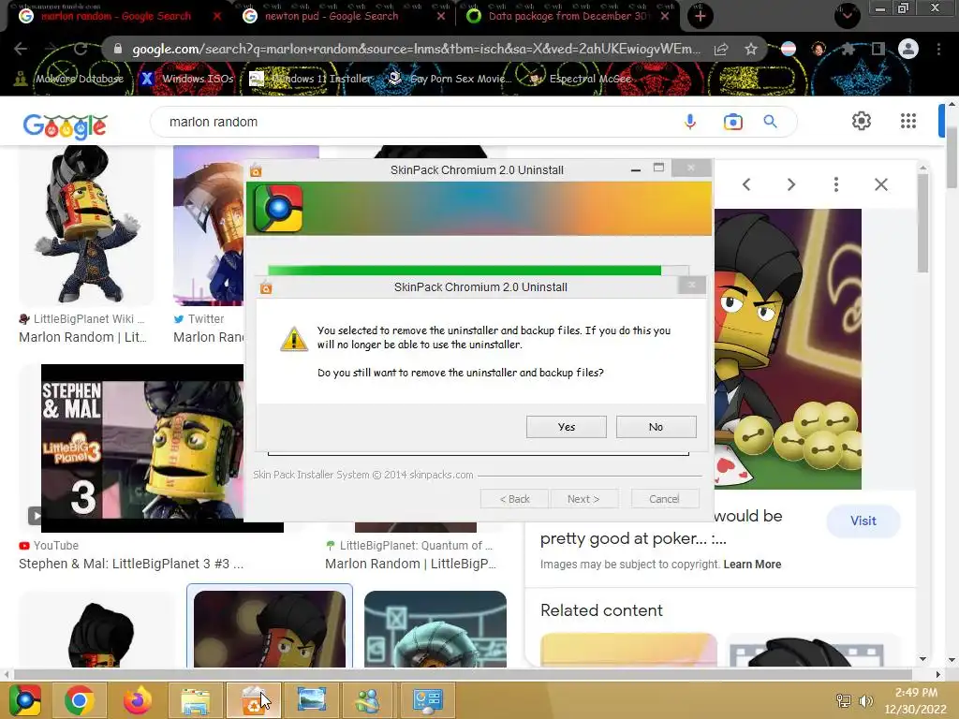Open the Espectral McGee bookmark
959x719 pixels.
coord(581,79)
